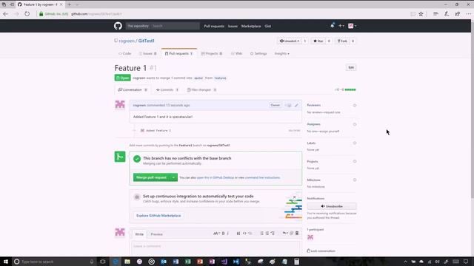Open the Task View taskbar button
The height and width of the screenshot is (266, 474).
pyautogui.click(x=103, y=262)
